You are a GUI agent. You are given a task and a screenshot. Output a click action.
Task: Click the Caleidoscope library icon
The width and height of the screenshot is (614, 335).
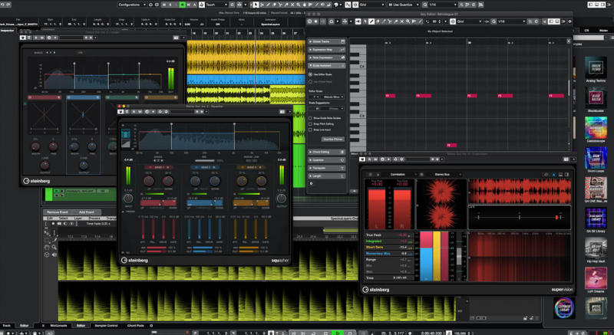pos(596,127)
